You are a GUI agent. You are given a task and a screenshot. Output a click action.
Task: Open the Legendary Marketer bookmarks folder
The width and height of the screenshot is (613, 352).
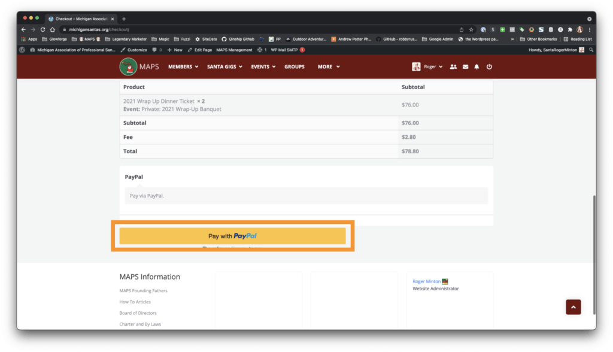(x=126, y=39)
